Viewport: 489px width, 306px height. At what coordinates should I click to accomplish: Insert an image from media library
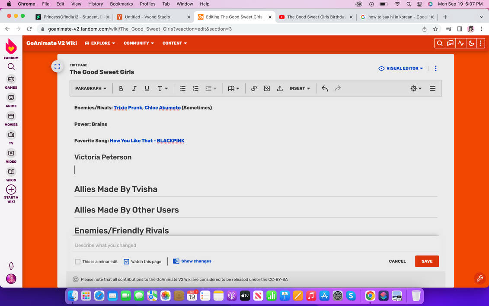point(267,88)
